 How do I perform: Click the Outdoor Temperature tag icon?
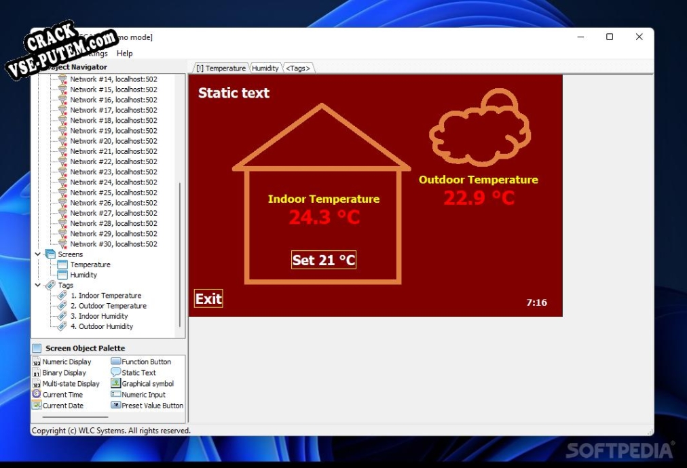[62, 306]
